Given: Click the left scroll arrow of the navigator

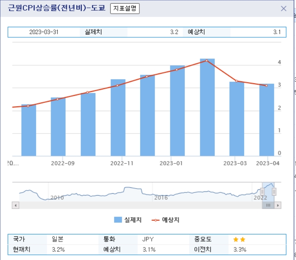Looking at the screenshot, I should click(x=15, y=205).
